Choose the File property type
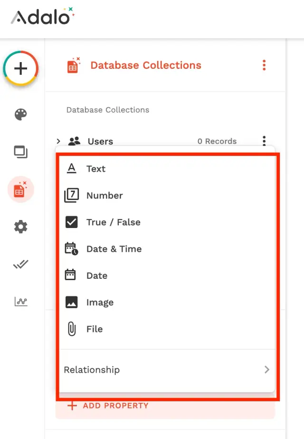 click(94, 329)
